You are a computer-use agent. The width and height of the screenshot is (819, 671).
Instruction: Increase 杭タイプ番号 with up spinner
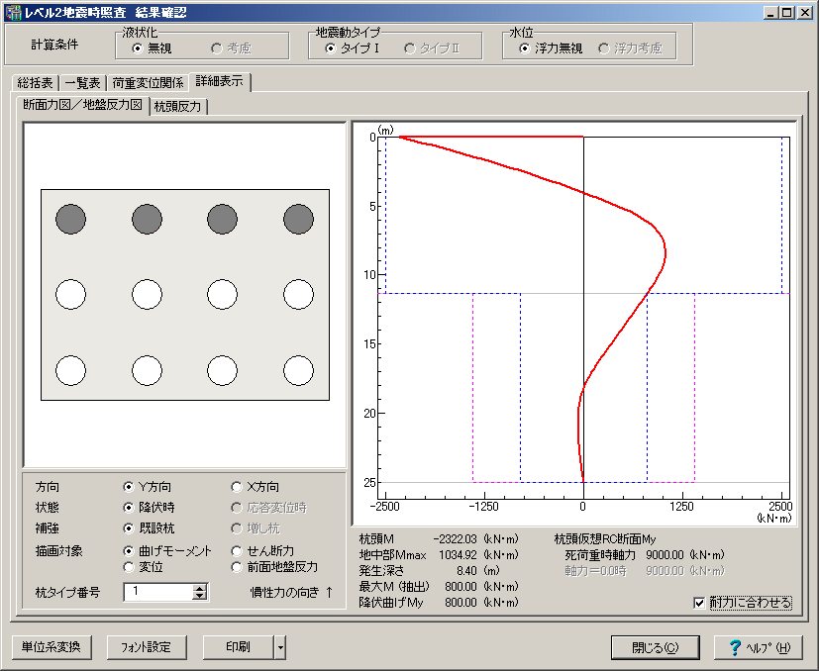tap(199, 588)
